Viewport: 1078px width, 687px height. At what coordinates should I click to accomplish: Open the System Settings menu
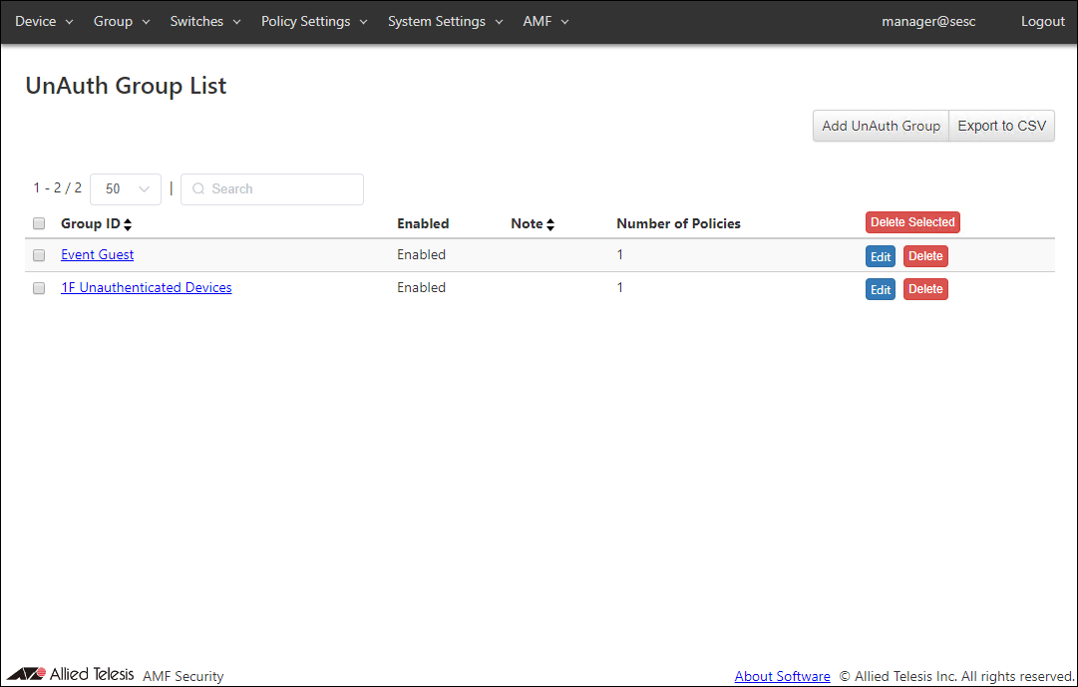445,21
